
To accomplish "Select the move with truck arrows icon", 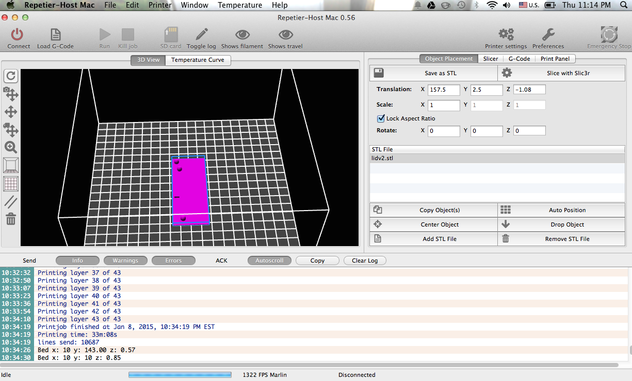I will coord(11,129).
